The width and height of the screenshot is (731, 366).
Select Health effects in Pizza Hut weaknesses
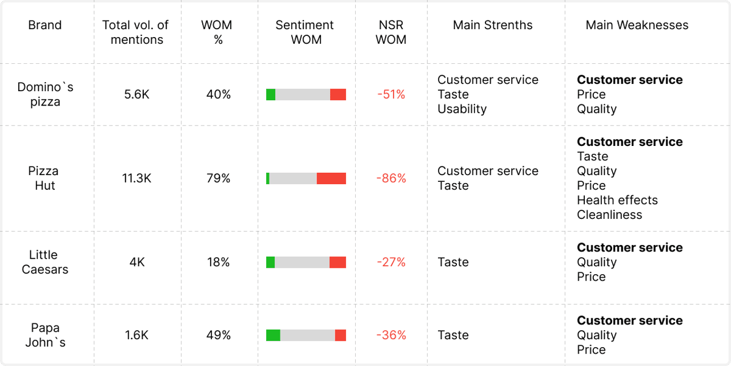tap(617, 200)
